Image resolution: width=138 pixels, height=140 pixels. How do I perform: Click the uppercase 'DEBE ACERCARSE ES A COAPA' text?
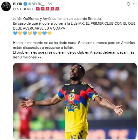(x=39, y=28)
